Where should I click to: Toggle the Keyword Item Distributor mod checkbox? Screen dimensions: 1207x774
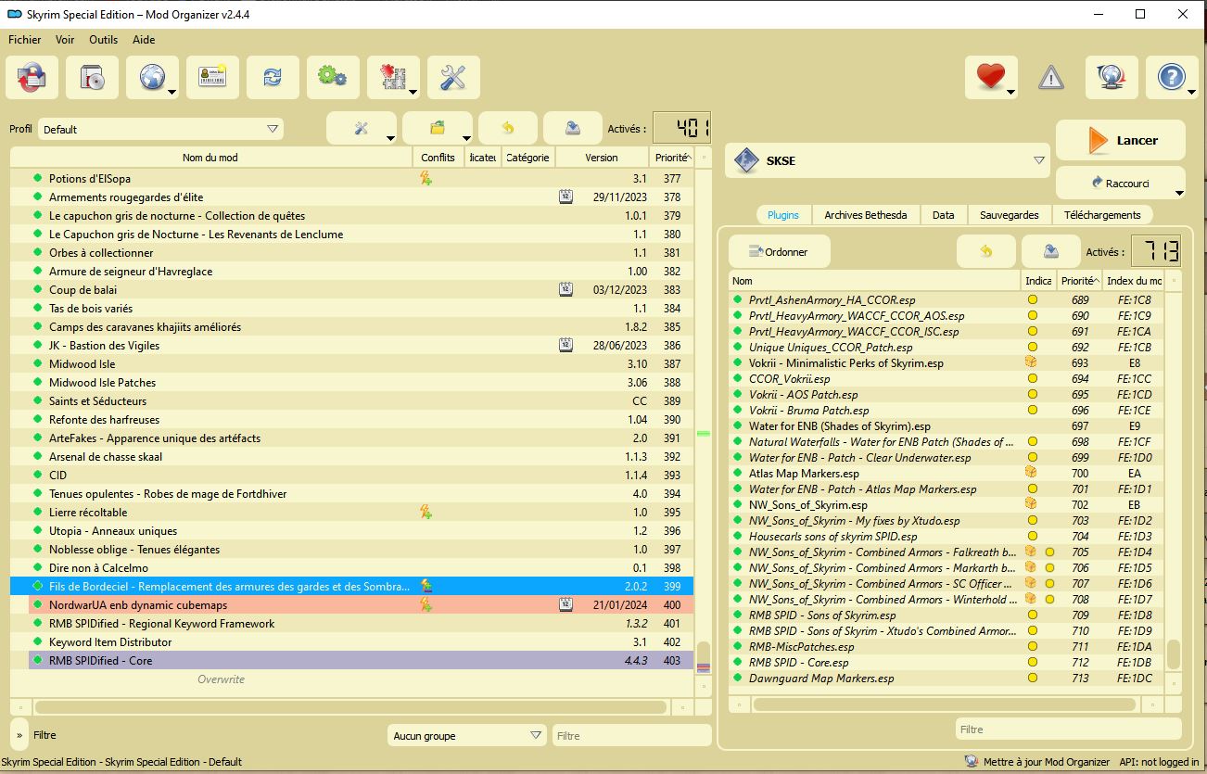point(38,641)
